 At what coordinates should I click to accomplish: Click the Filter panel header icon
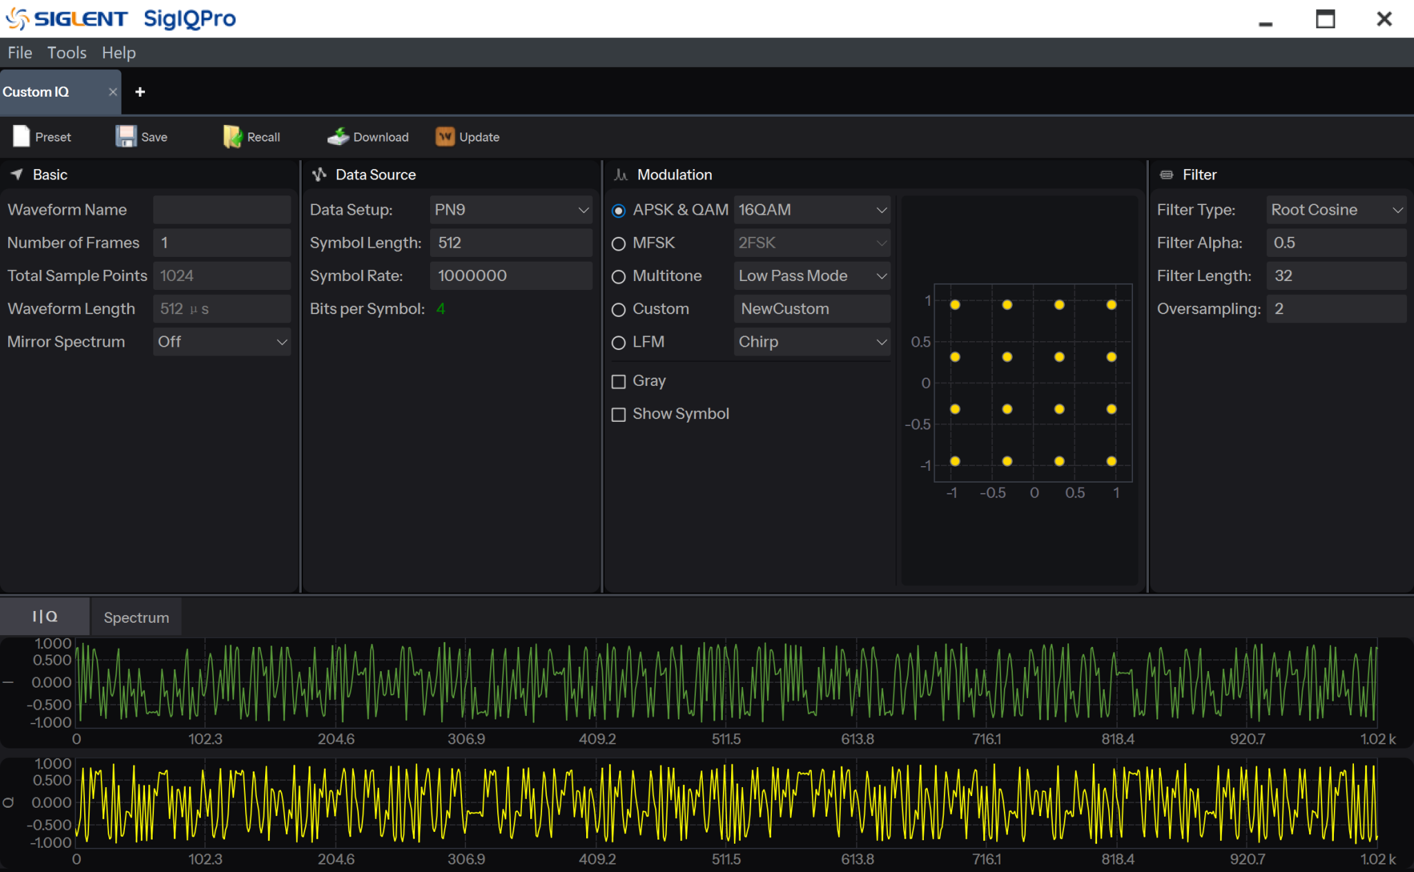1166,175
